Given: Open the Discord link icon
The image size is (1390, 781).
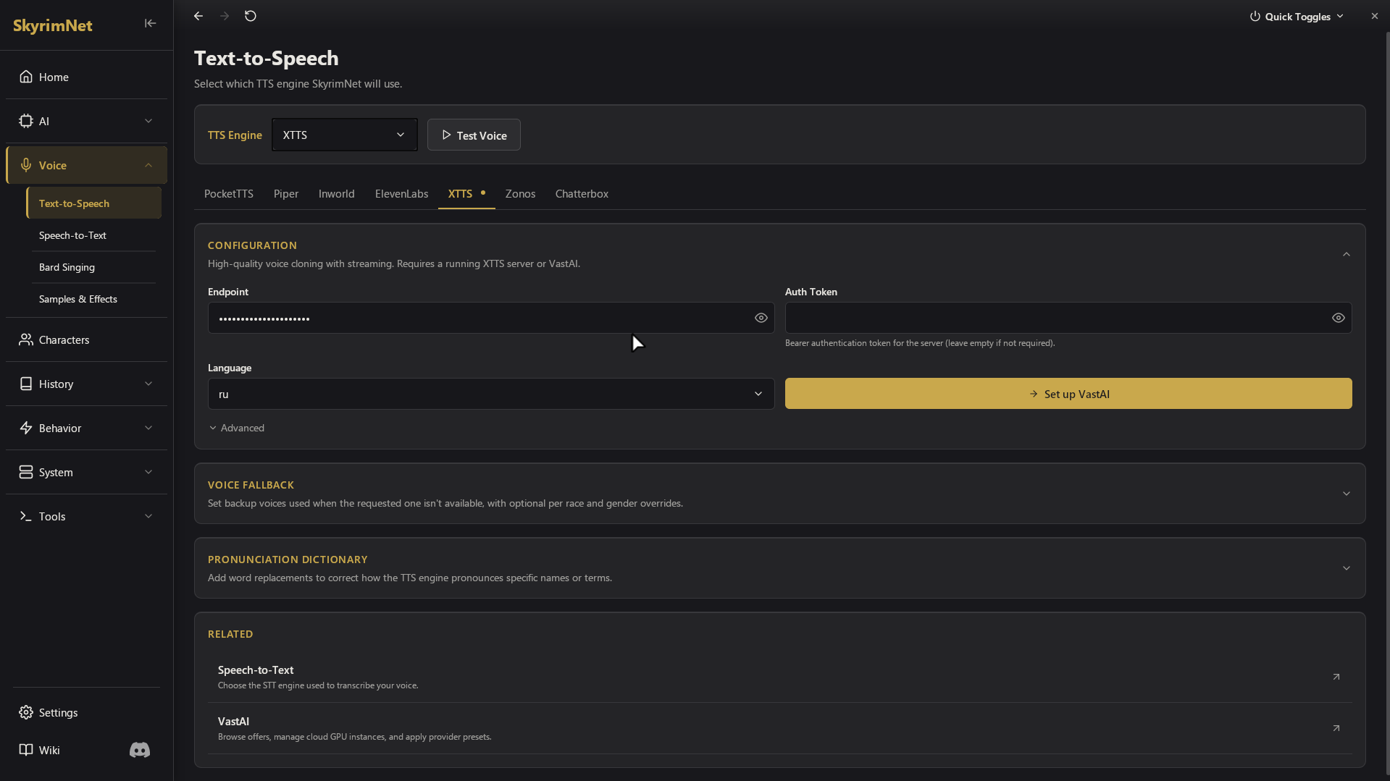Looking at the screenshot, I should (140, 750).
